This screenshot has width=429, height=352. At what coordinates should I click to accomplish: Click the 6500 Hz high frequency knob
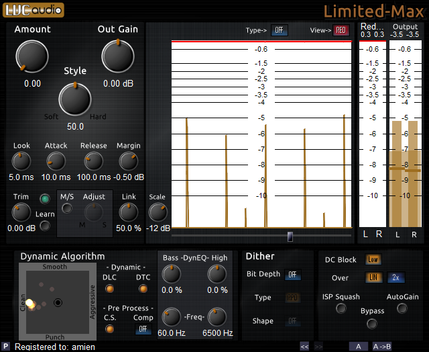(217, 317)
